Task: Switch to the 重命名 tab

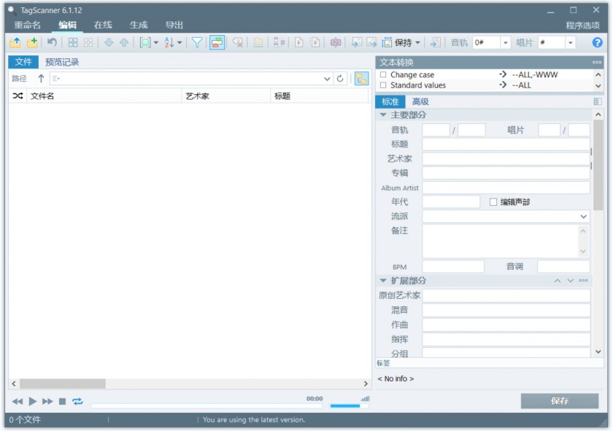Action: pos(28,25)
